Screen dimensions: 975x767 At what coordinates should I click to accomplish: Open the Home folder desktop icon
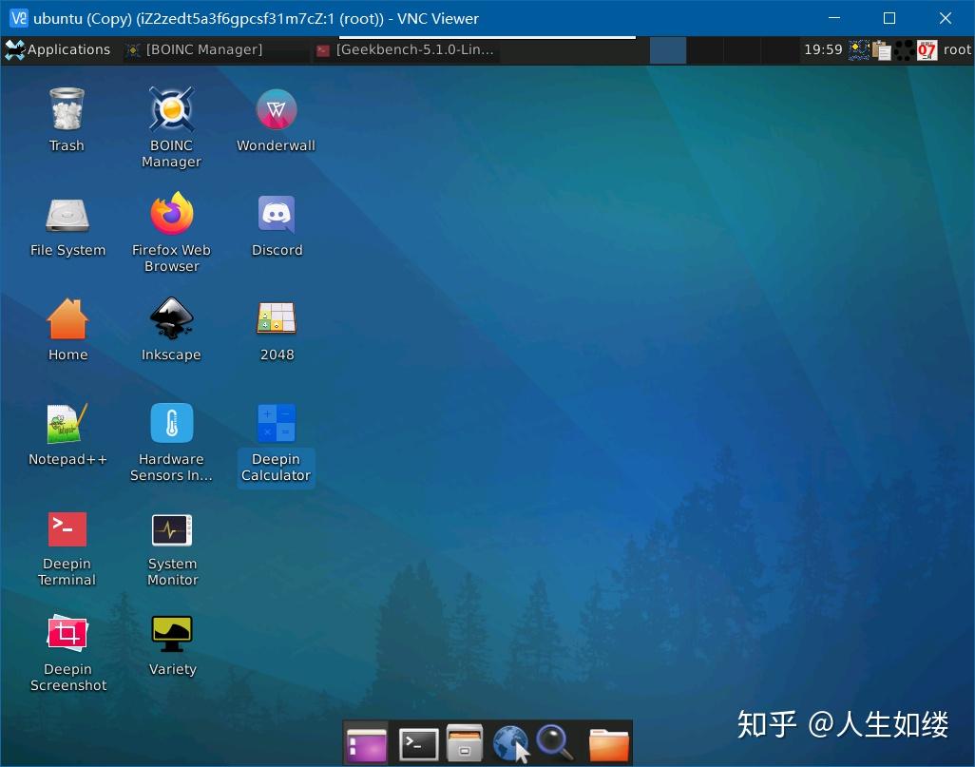coord(67,330)
